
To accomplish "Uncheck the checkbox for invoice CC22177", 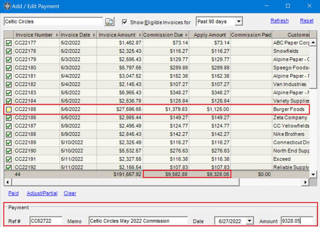I will (9, 43).
